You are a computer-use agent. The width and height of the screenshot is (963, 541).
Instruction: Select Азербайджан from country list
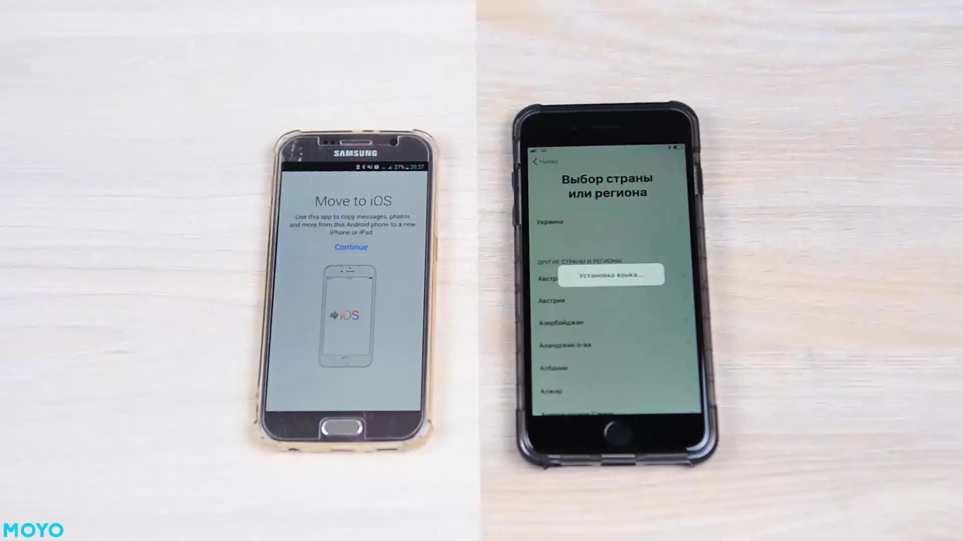coord(562,323)
